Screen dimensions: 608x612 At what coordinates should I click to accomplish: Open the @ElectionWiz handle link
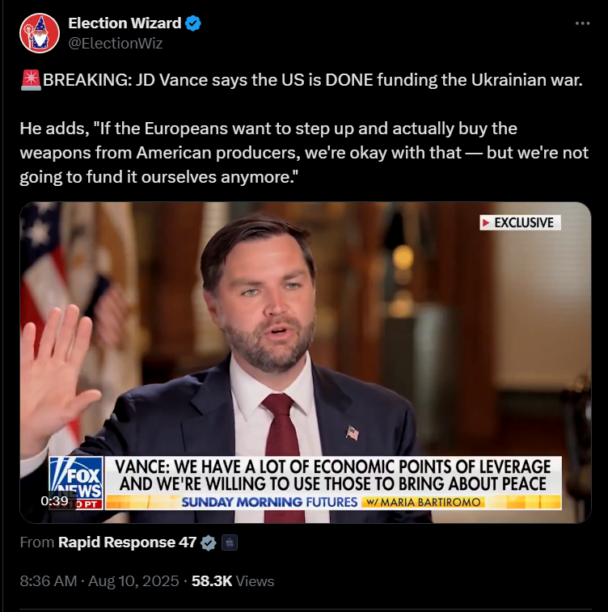pos(115,44)
